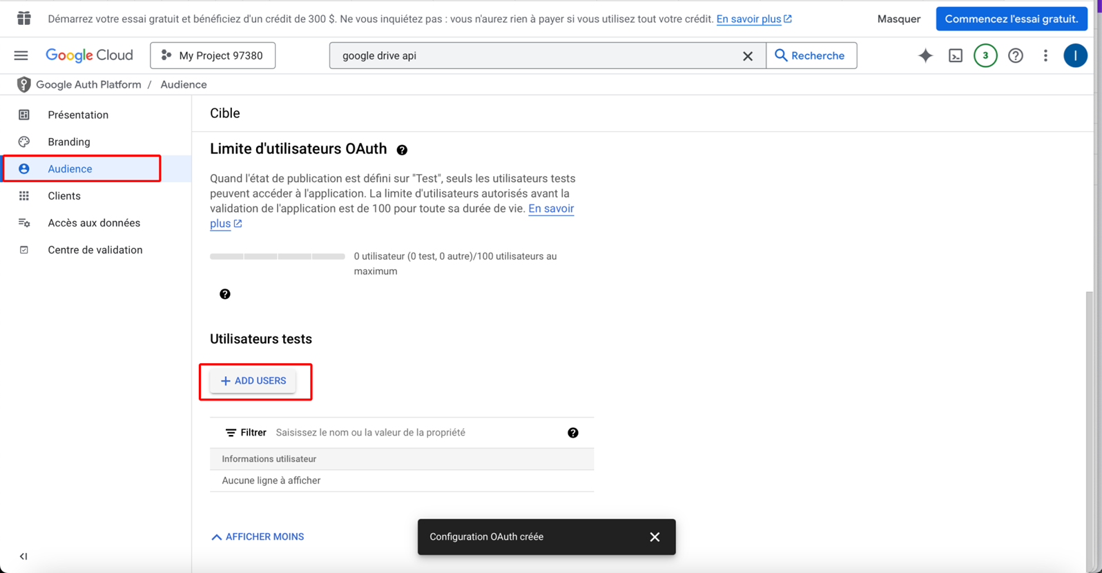
Task: Start the free trial button
Action: point(1011,19)
